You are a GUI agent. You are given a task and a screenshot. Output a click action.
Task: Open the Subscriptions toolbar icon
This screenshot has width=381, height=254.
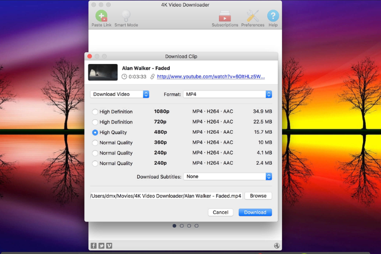point(225,16)
